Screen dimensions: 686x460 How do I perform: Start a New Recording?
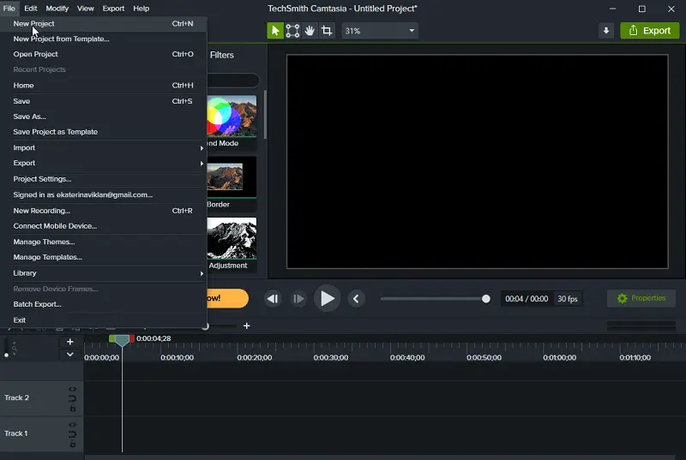point(103,211)
